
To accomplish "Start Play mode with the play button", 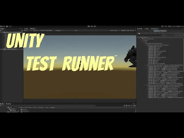I will [89, 26].
